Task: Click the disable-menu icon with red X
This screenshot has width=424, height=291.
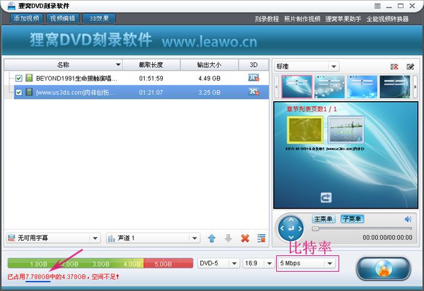Action: (395, 67)
